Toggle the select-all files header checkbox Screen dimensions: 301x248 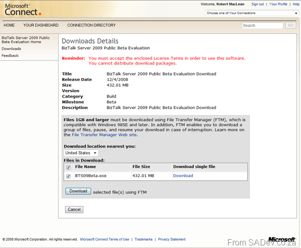click(x=68, y=167)
